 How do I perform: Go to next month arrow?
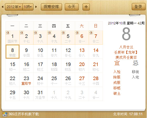tap(36, 7)
